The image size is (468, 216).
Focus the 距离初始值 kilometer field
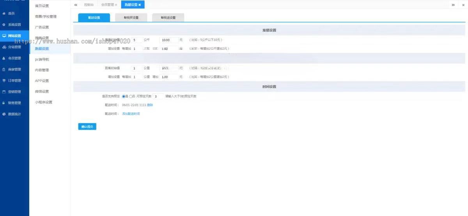point(137,68)
